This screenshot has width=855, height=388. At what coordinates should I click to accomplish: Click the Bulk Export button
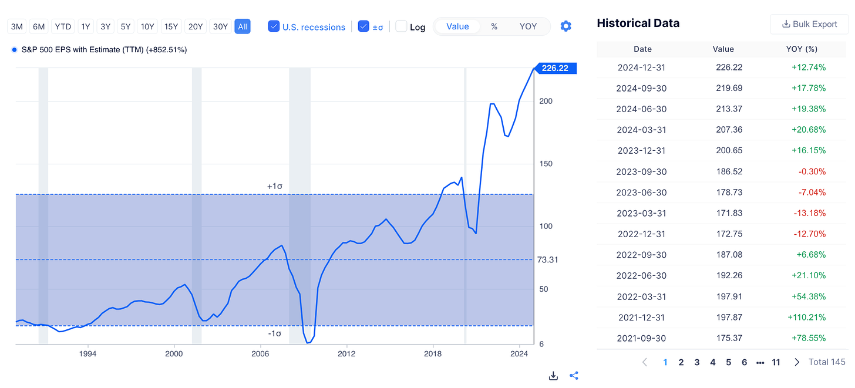tap(809, 24)
